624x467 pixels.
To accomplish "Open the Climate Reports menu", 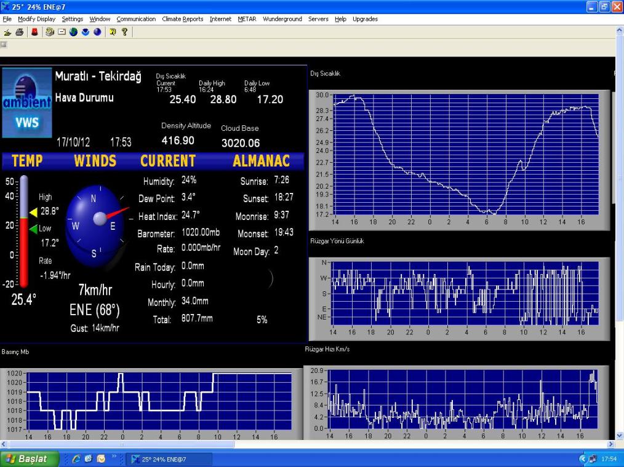I will pos(182,19).
